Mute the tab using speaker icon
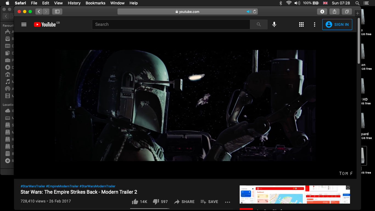The height and width of the screenshot is (211, 375). click(249, 12)
